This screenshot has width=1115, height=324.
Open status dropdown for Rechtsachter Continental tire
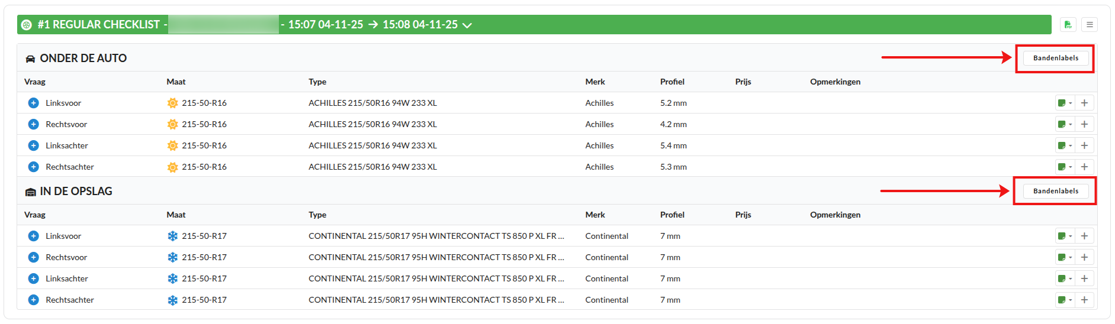click(1065, 300)
